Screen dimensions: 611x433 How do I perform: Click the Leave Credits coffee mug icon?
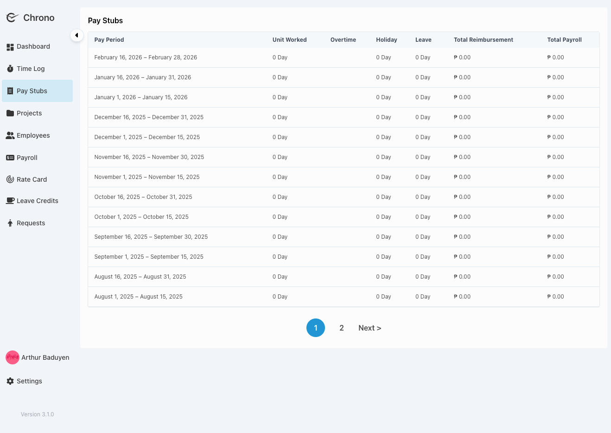point(10,201)
